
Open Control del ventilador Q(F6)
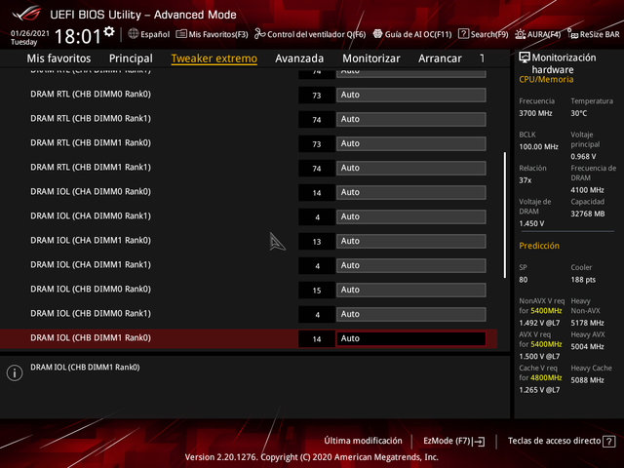click(x=310, y=34)
